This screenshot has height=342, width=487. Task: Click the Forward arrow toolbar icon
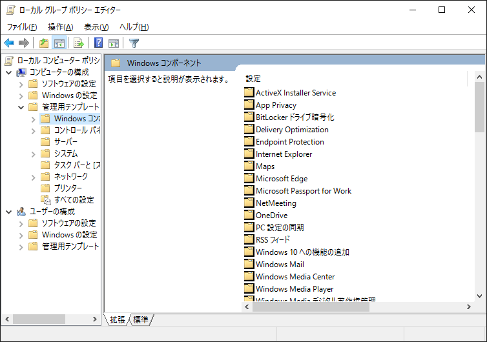coord(24,43)
